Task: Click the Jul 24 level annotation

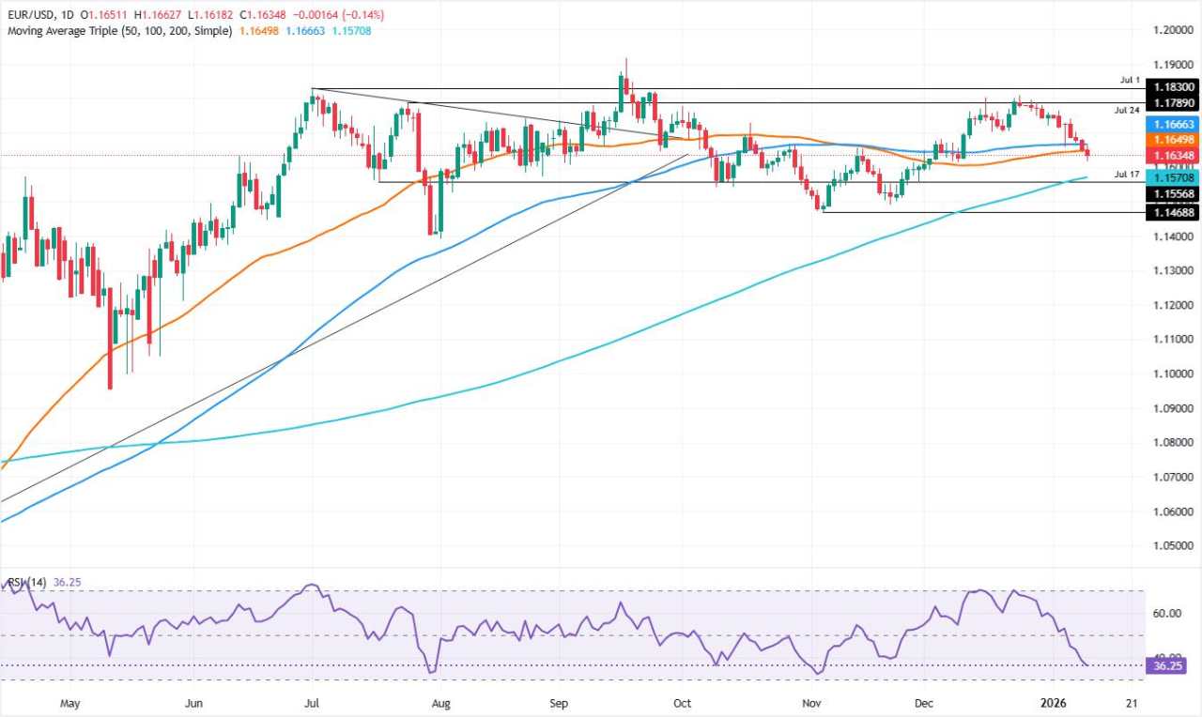Action: 1127,110
